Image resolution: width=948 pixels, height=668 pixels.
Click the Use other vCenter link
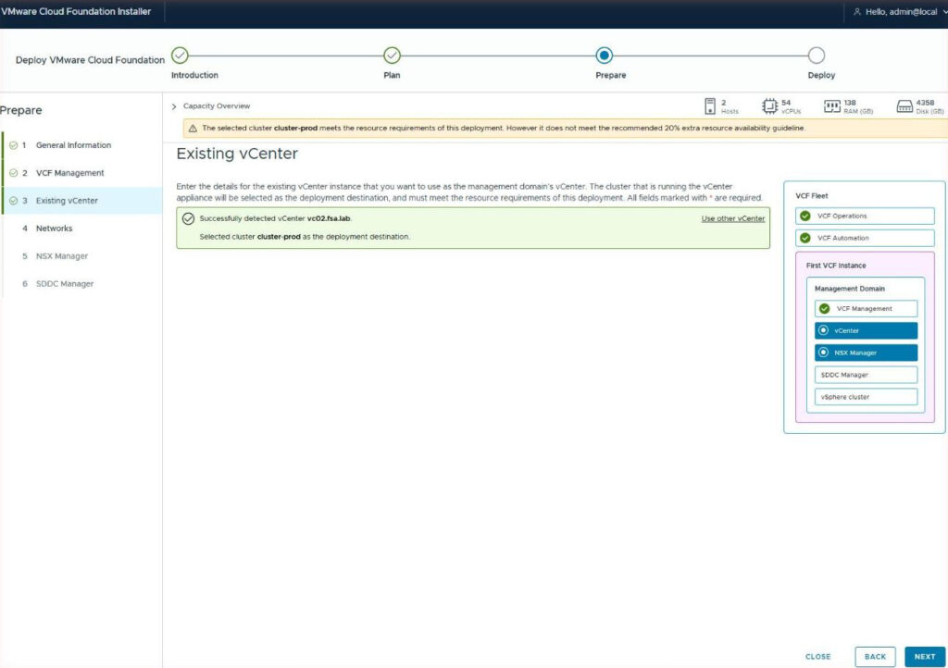click(x=733, y=218)
